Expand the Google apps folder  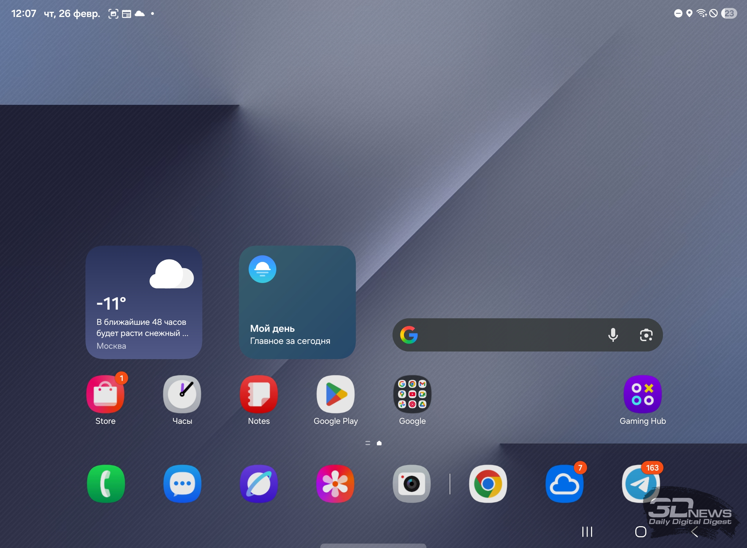(x=412, y=394)
